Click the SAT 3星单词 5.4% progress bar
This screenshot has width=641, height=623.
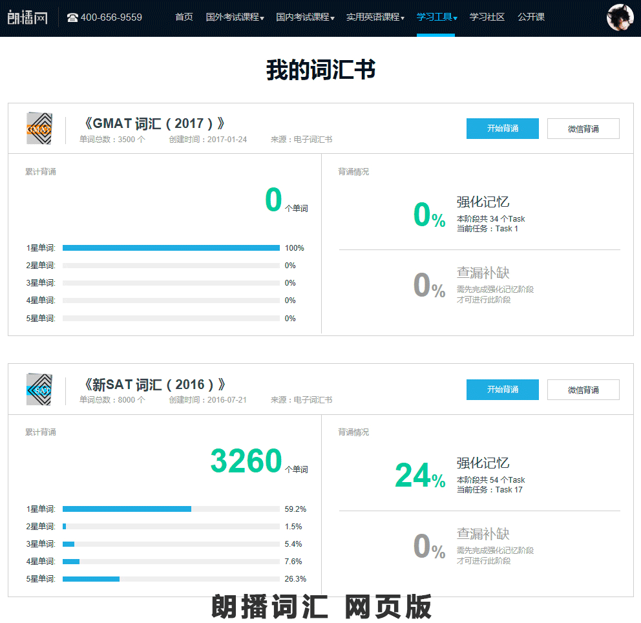click(171, 544)
